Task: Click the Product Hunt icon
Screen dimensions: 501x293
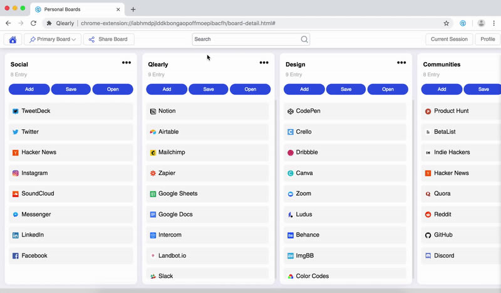Action: tap(428, 111)
